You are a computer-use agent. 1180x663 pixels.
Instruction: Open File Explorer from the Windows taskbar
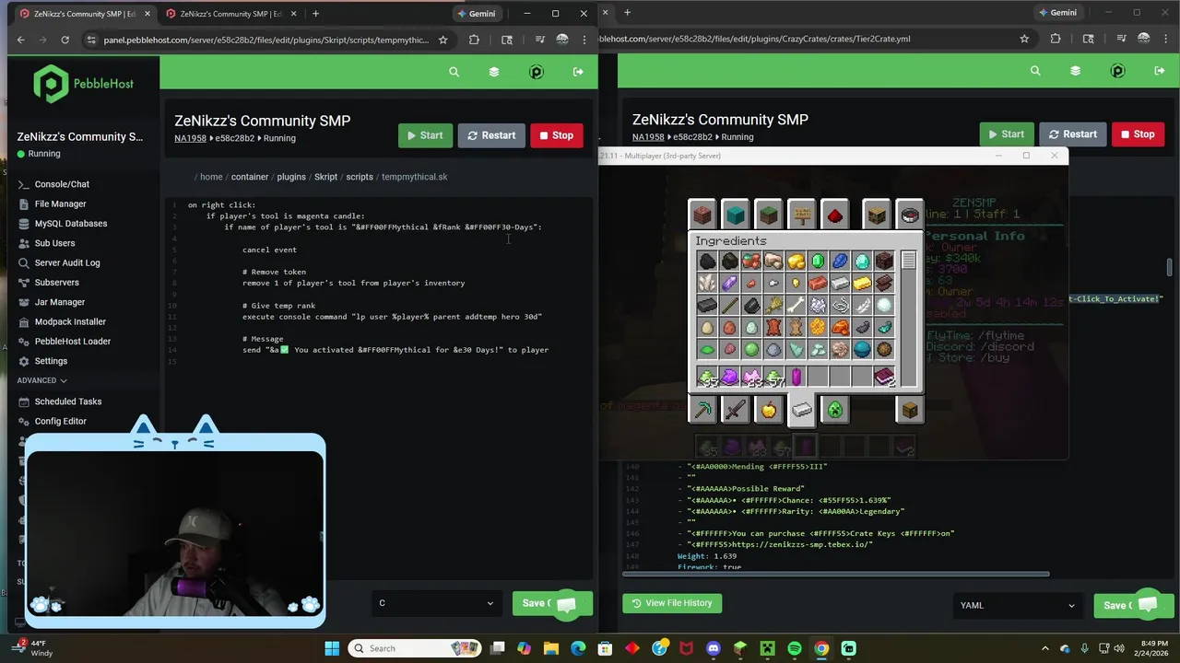point(551,648)
